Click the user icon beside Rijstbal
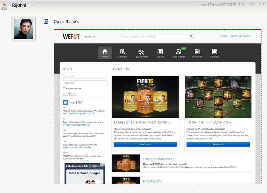Viewport: 267px width, 193px height. (4, 6)
